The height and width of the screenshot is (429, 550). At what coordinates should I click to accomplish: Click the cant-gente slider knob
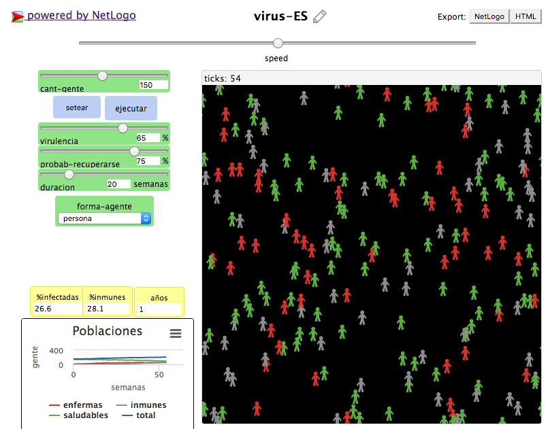(x=102, y=75)
